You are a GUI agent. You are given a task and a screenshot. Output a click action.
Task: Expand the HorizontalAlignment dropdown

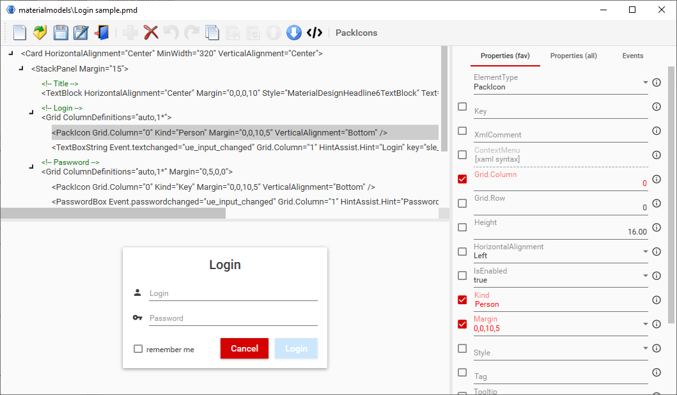(x=645, y=251)
